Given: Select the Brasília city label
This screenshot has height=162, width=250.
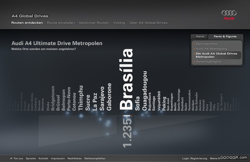Looking at the screenshot, I should [x=126, y=80].
